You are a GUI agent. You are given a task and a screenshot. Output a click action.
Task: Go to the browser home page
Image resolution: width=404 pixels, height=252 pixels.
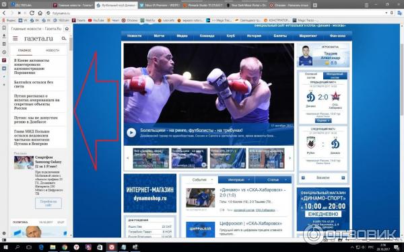(40, 13)
